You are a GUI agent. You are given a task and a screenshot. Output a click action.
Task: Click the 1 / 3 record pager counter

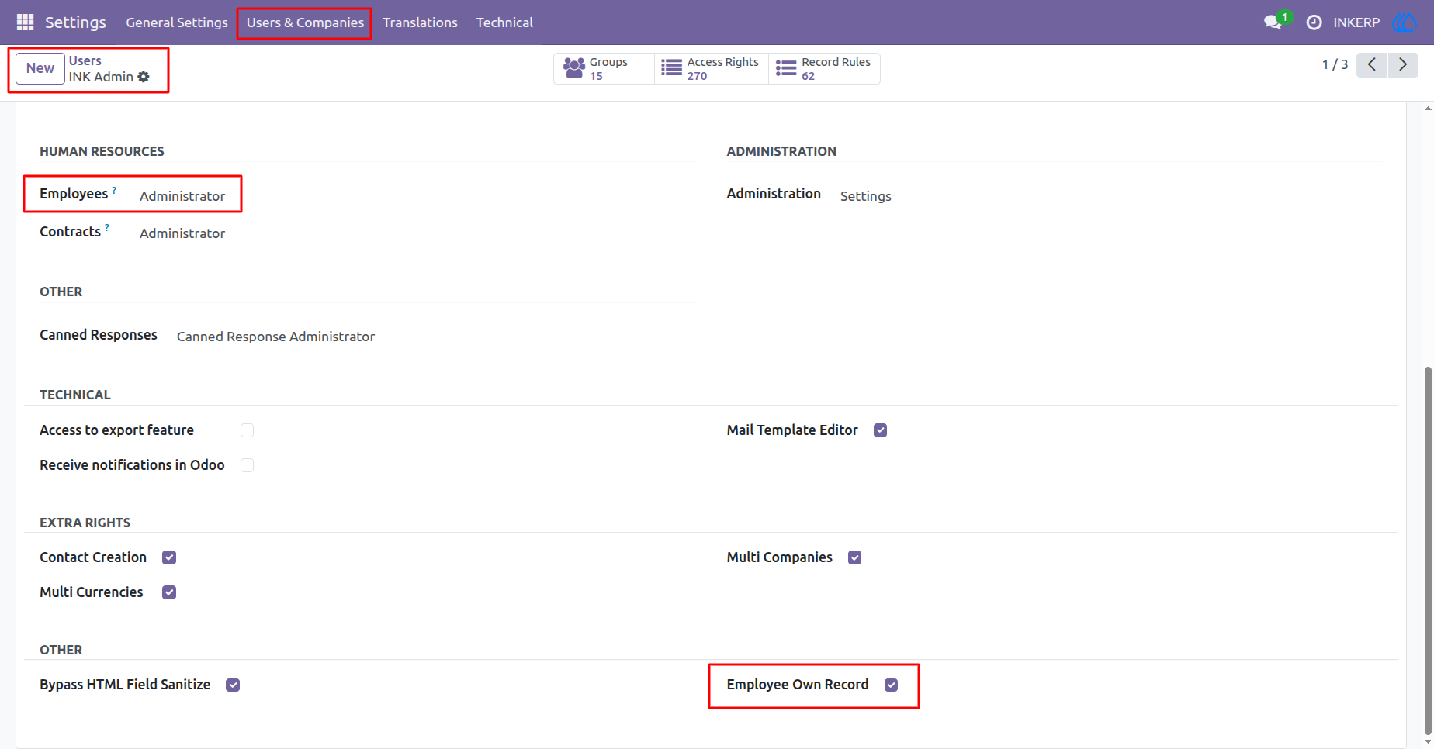(x=1335, y=65)
